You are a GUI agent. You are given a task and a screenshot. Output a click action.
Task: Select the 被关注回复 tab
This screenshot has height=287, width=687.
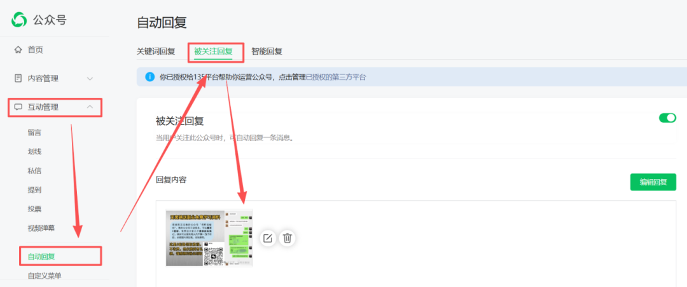(213, 51)
